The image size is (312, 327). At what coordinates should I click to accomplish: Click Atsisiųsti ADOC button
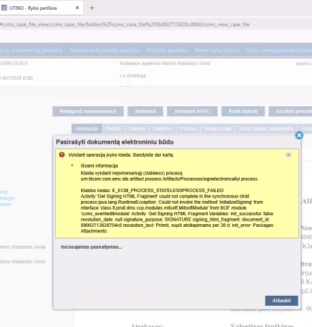192,111
